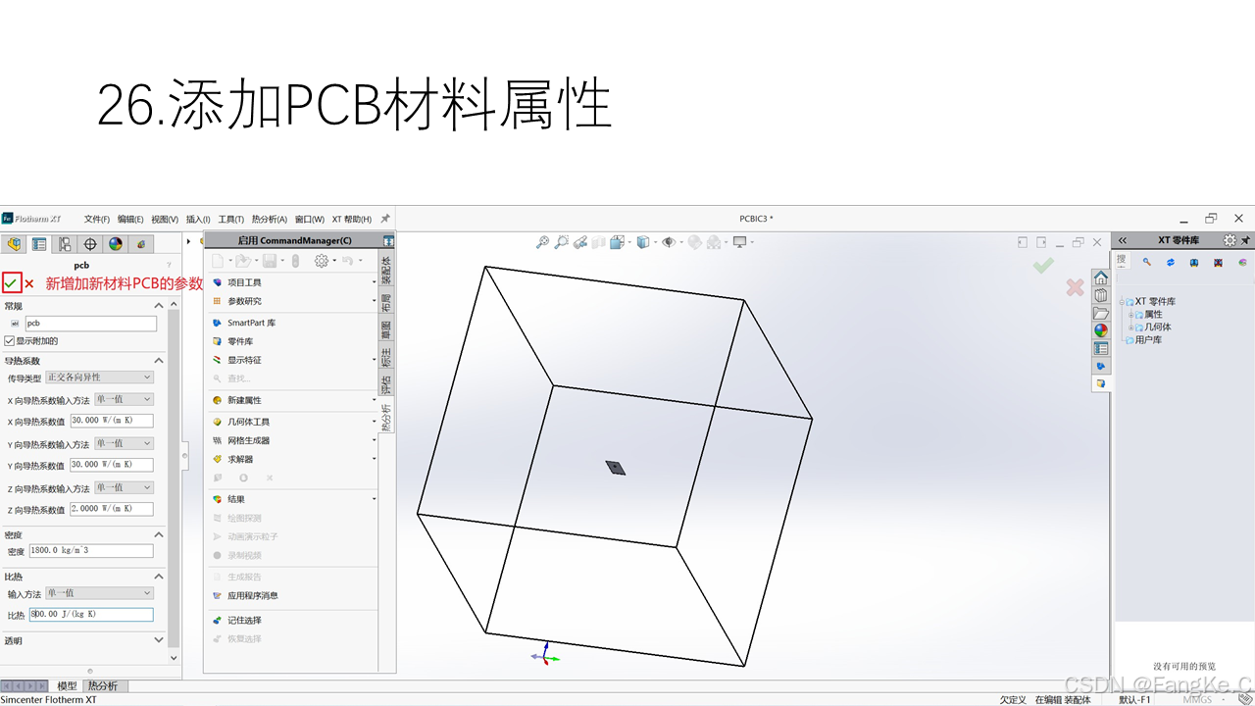Collapse the 导热系数 section
Viewport: 1255px width, 706px height.
(159, 360)
